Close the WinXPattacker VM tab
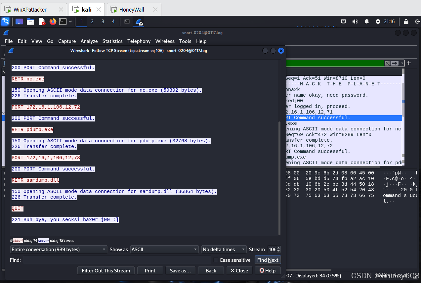Screen dimensions: 421x283 [61, 10]
